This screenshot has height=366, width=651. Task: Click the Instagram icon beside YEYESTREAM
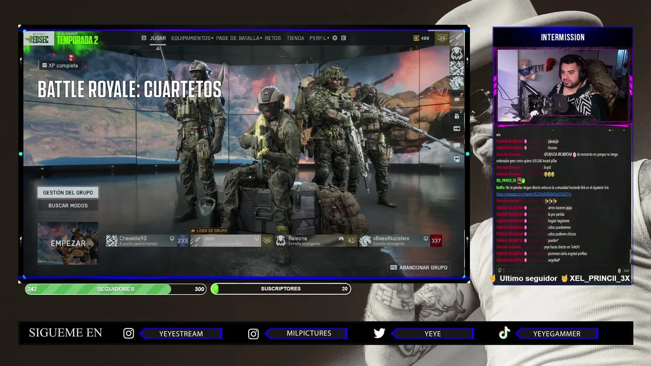129,333
